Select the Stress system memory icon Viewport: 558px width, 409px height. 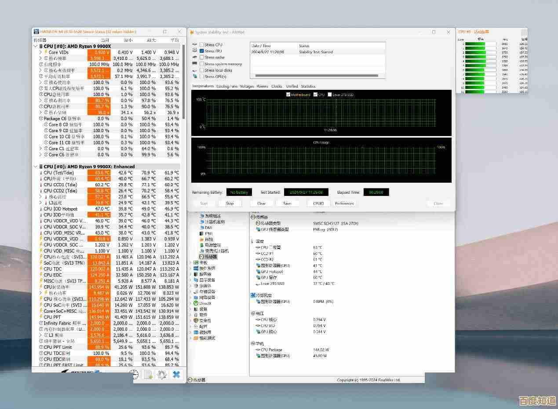click(194, 64)
